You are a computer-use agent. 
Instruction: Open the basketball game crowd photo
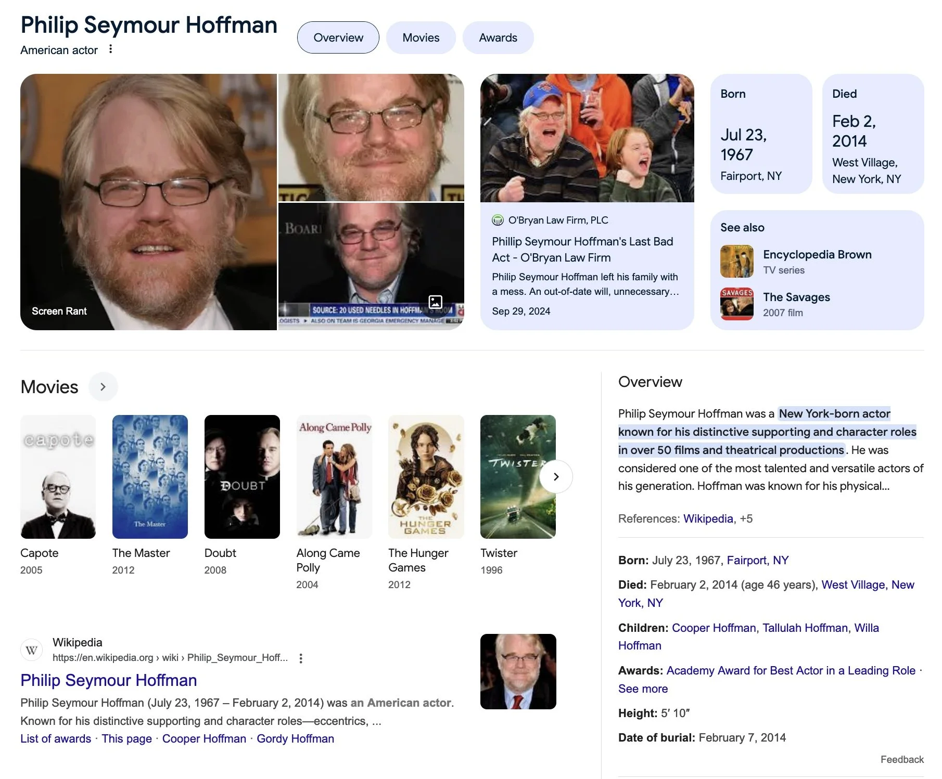pyautogui.click(x=587, y=138)
